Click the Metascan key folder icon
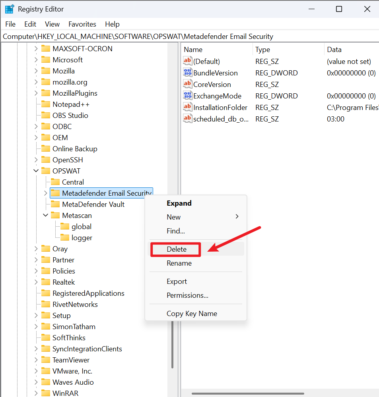Screen dimensions: 379x397 [55, 216]
